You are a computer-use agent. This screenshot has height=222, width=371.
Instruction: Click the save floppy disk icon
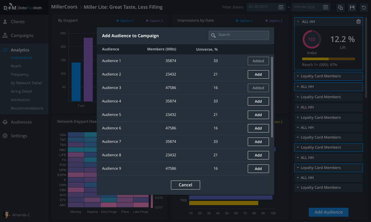[x=352, y=7]
